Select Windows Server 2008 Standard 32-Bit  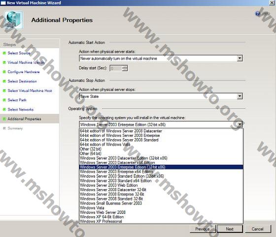161,198
